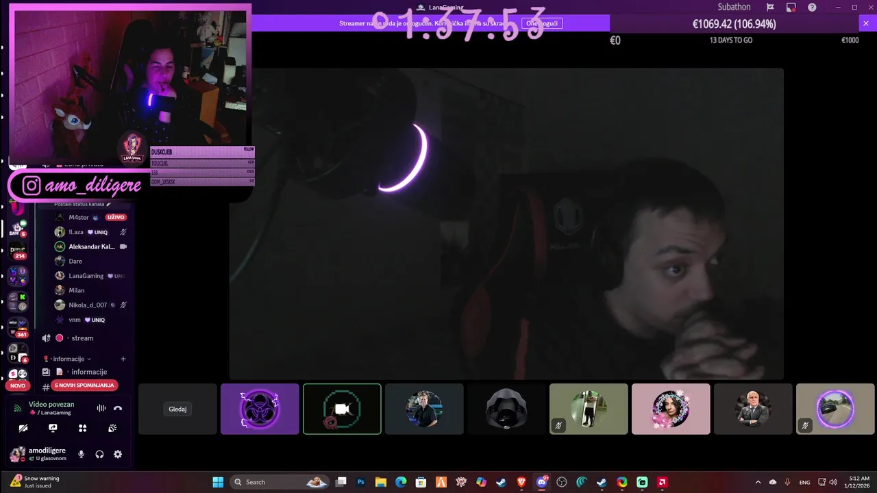Mute microphone in amodiligere user panel

(81, 454)
